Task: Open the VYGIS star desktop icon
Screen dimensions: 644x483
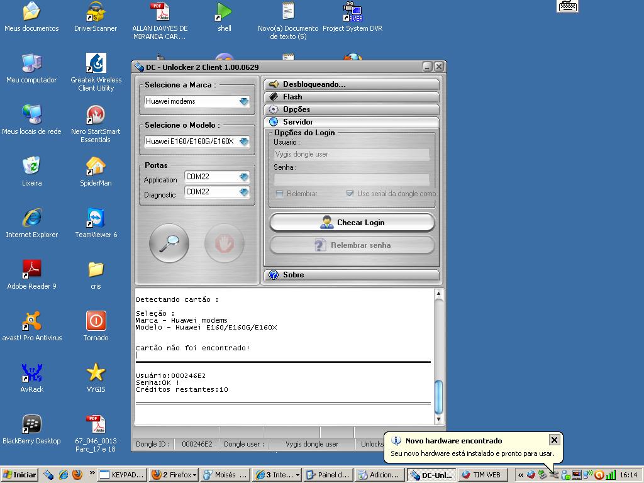Action: [x=96, y=373]
